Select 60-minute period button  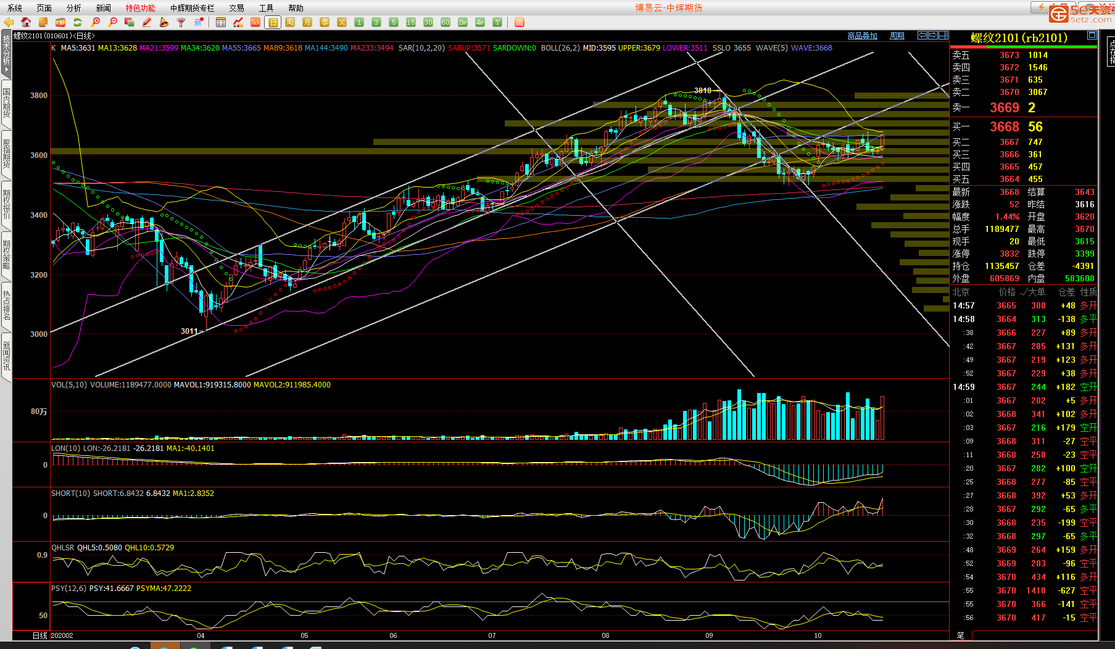coord(446,22)
